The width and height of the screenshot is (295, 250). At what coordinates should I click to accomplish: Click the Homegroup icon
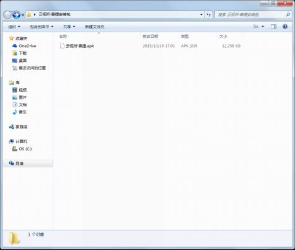pos(12,127)
